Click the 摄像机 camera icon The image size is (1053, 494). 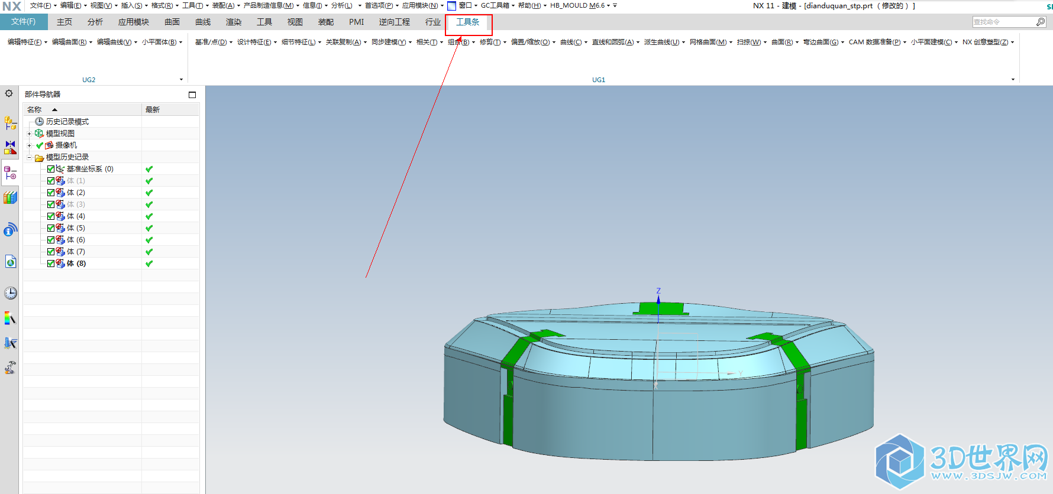(49, 145)
